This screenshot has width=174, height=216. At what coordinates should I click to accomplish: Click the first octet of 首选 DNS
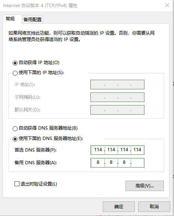point(98,150)
